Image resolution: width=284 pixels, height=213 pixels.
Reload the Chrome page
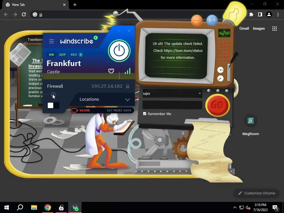(x=24, y=14)
